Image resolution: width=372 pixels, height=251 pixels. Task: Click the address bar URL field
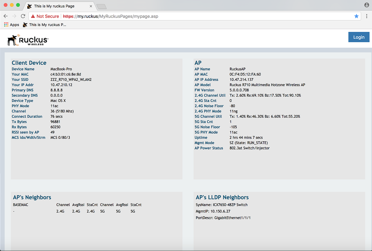(x=192, y=16)
